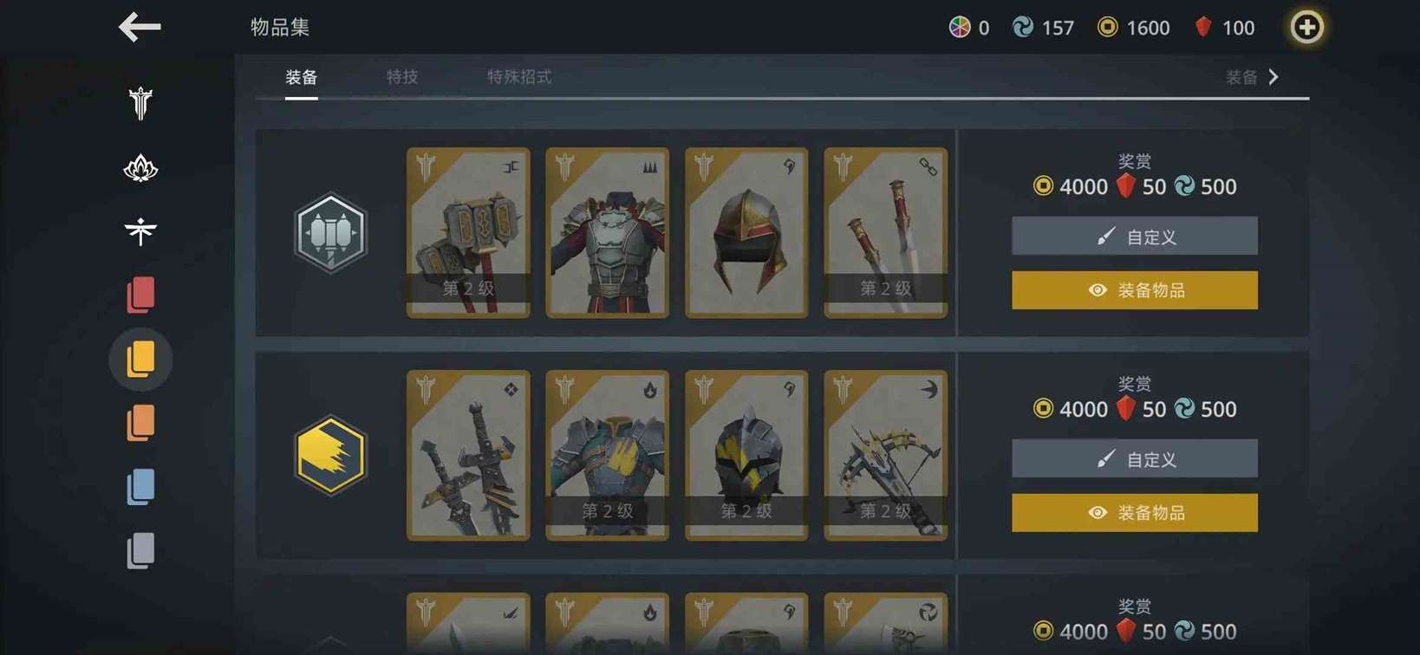Select the yellow card sets category
The height and width of the screenshot is (655, 1420).
coord(140,360)
